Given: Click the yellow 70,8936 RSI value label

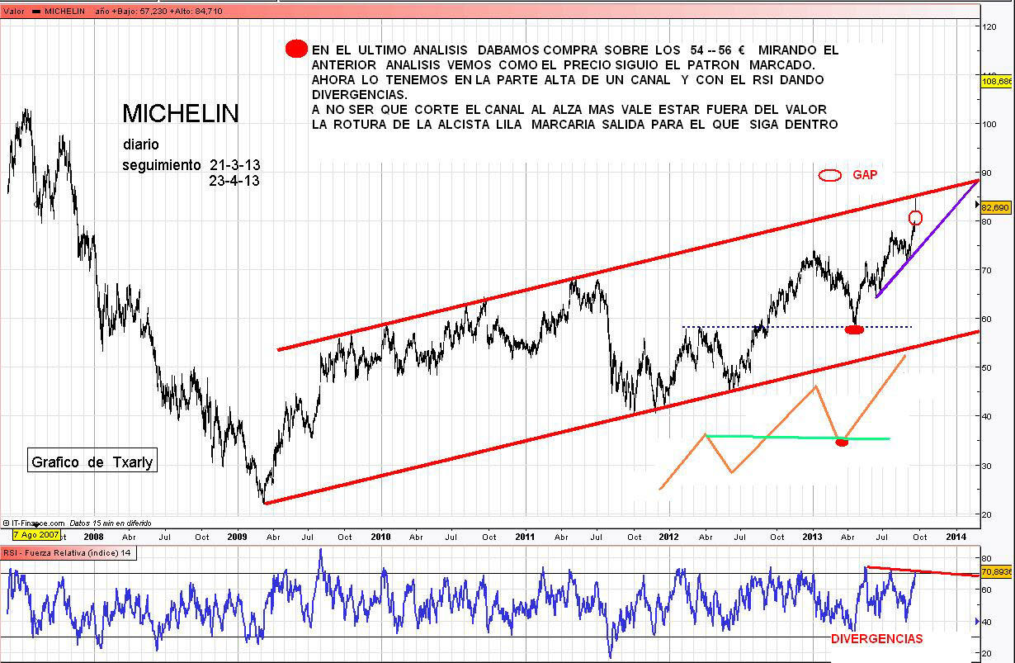Looking at the screenshot, I should pyautogui.click(x=997, y=571).
